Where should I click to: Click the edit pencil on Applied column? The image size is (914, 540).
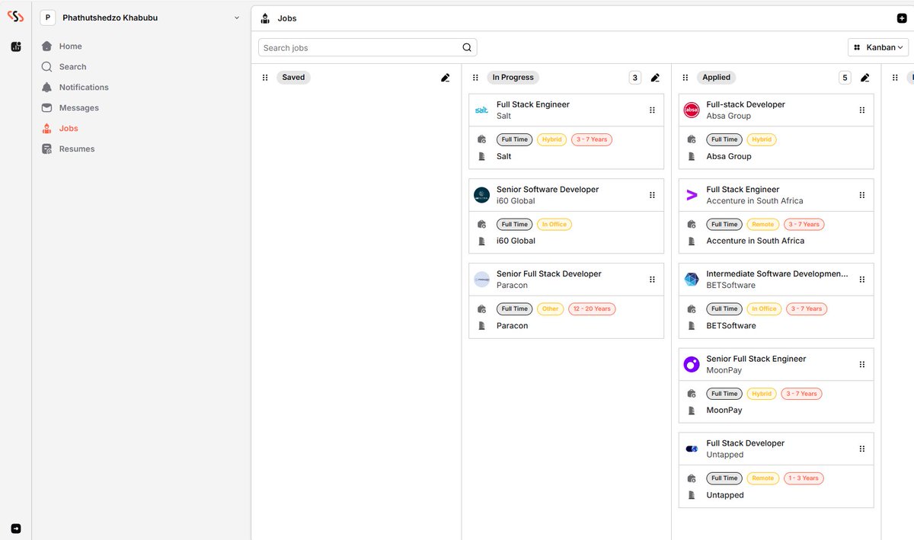864,78
